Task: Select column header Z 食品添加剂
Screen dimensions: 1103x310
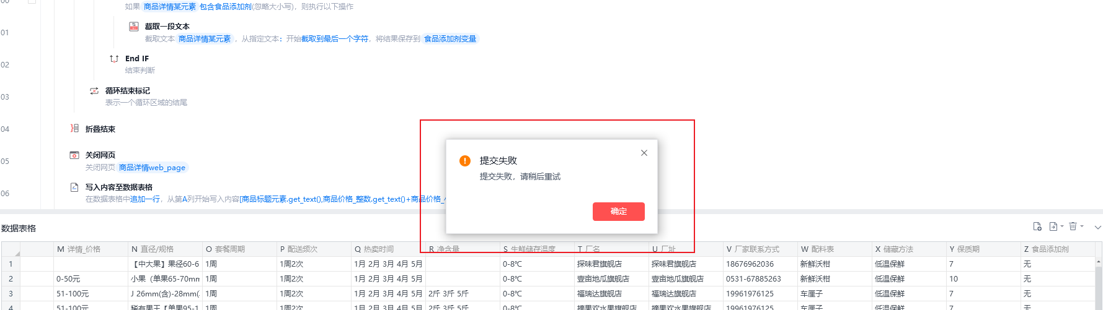Action: (1056, 249)
